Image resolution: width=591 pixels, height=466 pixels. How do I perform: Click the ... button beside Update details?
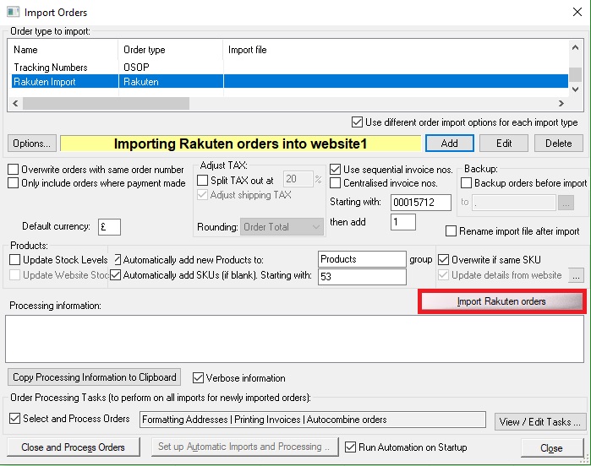point(576,275)
